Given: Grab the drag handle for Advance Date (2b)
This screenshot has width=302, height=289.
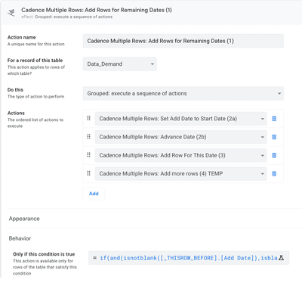Looking at the screenshot, I should (x=88, y=136).
